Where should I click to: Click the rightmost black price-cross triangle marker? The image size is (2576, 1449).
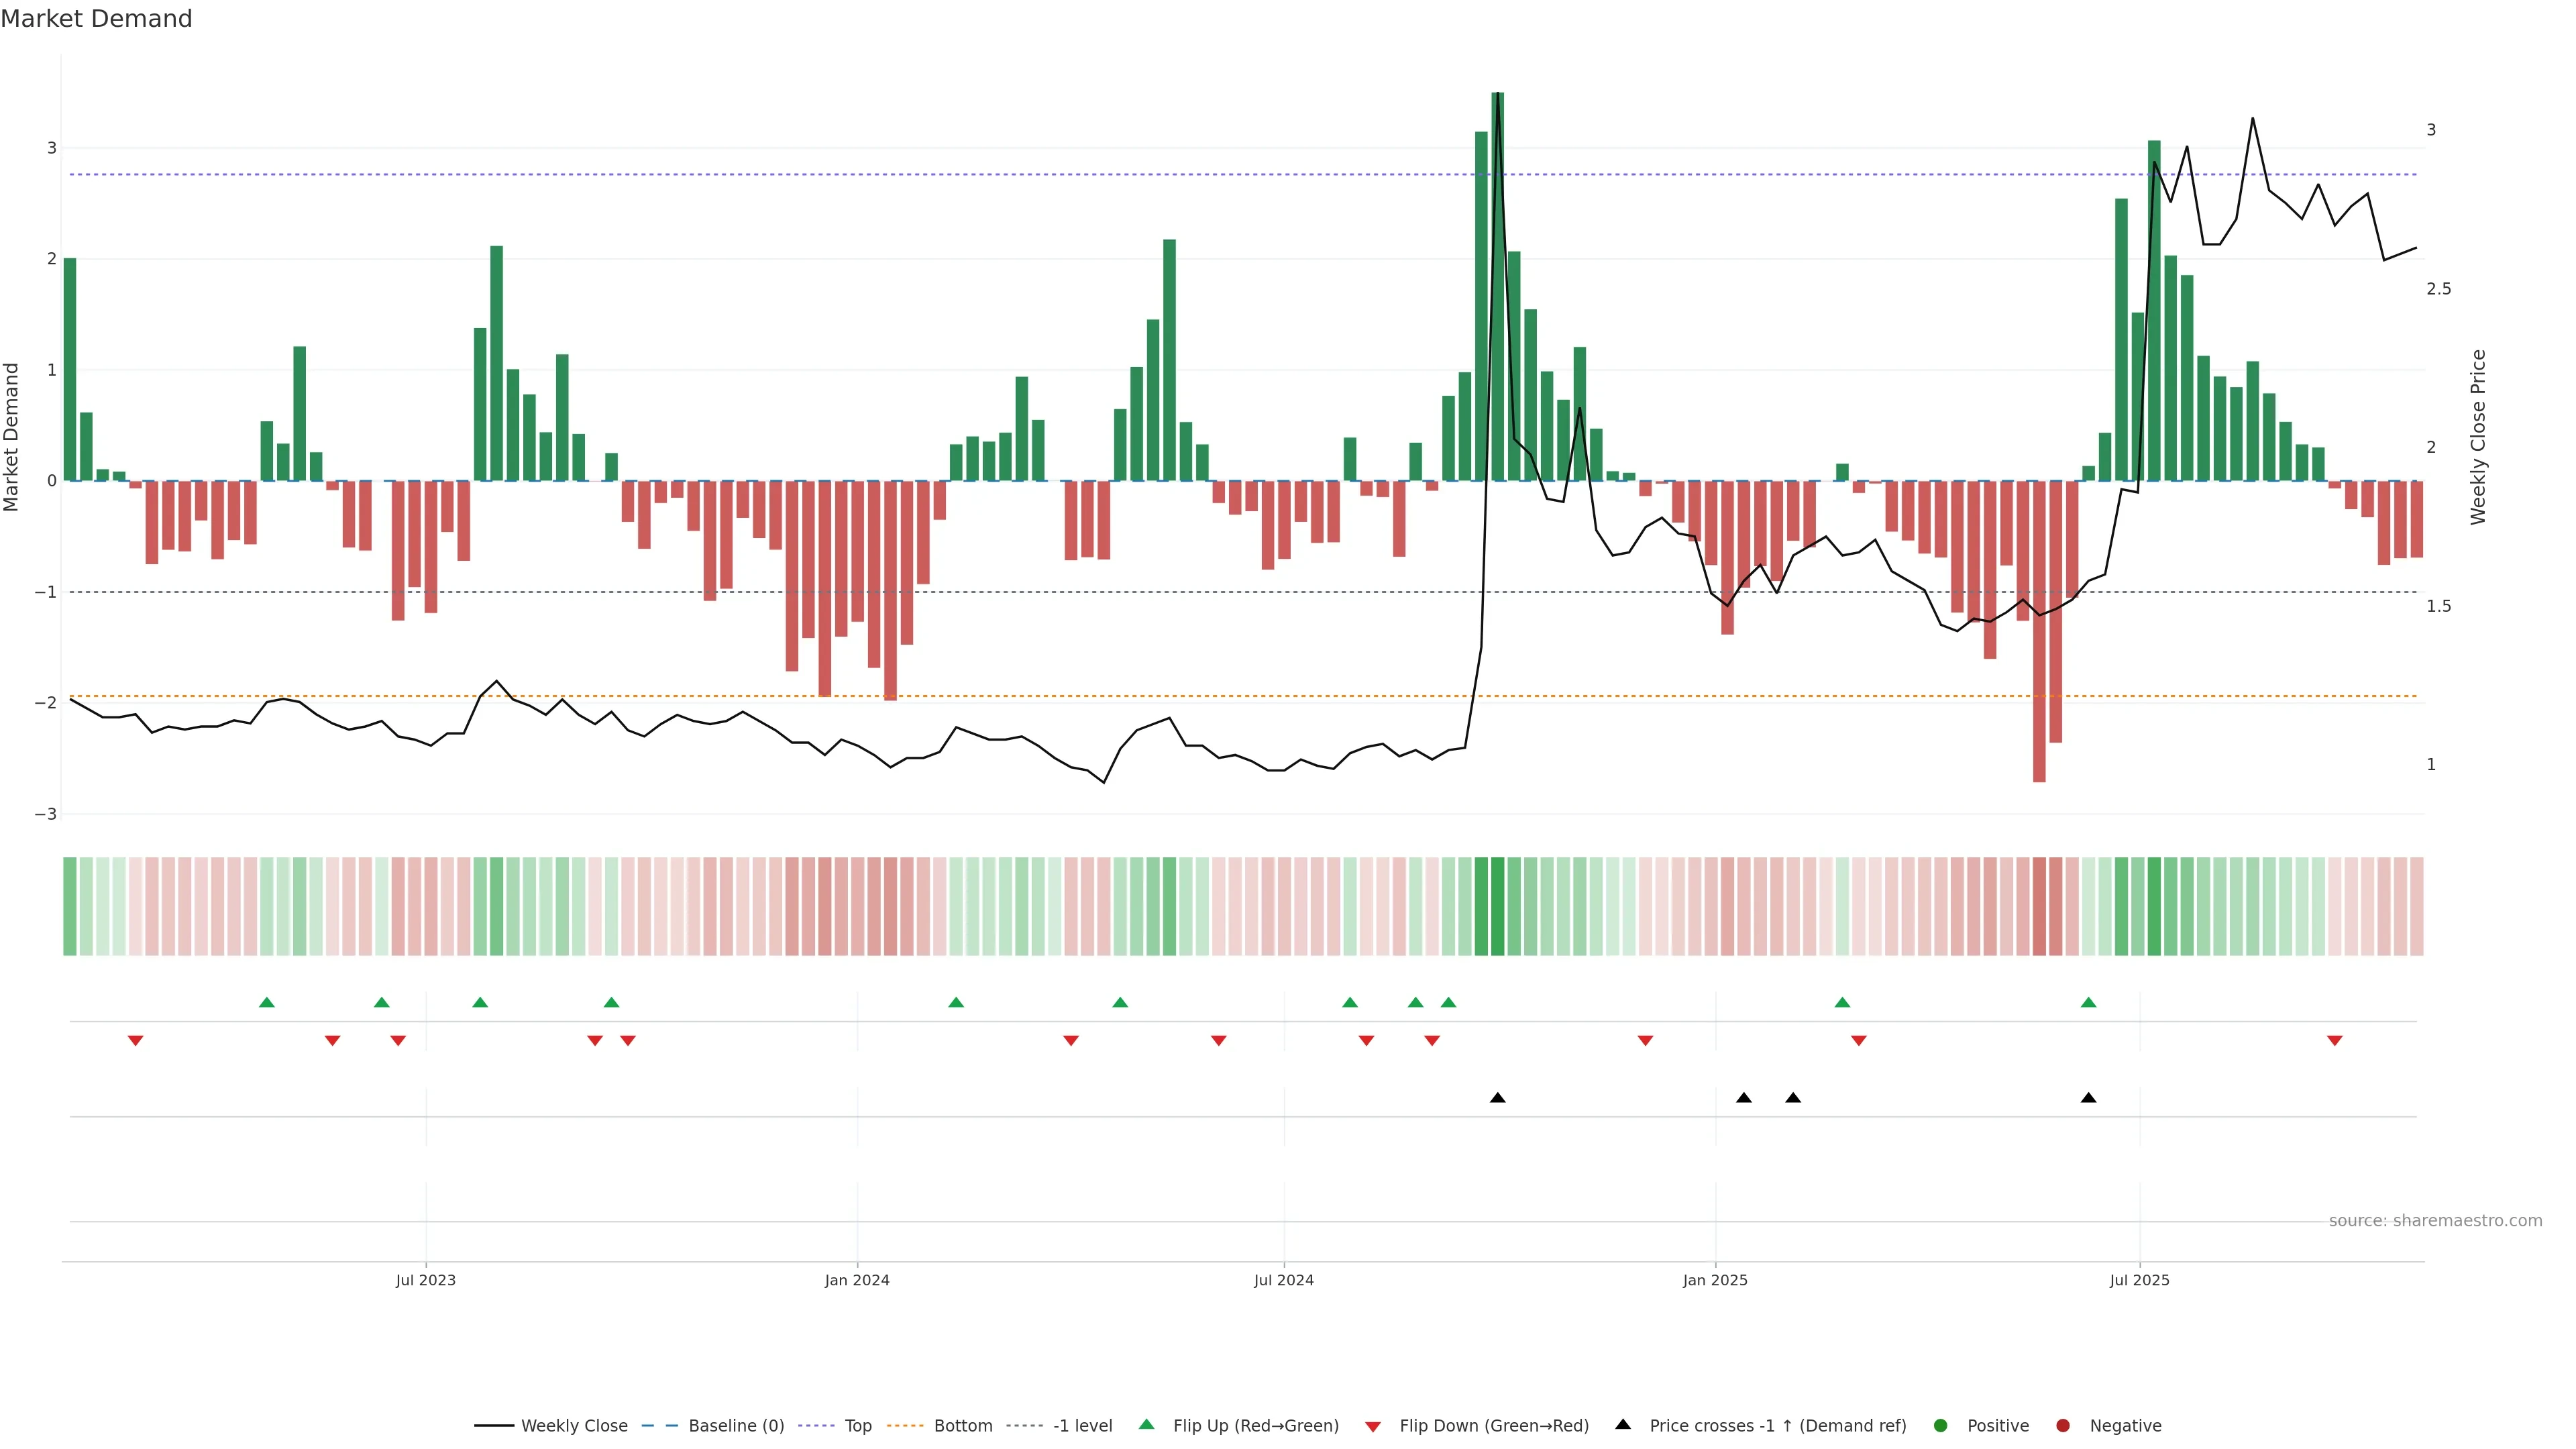coord(2088,1098)
